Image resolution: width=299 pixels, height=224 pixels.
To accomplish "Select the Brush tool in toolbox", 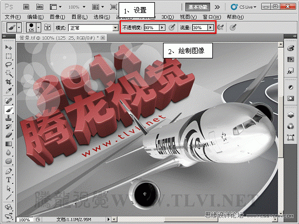I will (9, 109).
